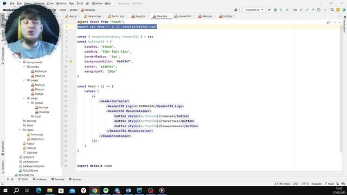
Task: Run the current file with the green play icon
Action: 269,10
